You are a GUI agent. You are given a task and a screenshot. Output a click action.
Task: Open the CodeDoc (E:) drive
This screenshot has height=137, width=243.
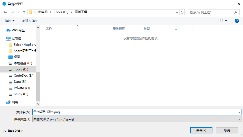pyautogui.click(x=23, y=76)
